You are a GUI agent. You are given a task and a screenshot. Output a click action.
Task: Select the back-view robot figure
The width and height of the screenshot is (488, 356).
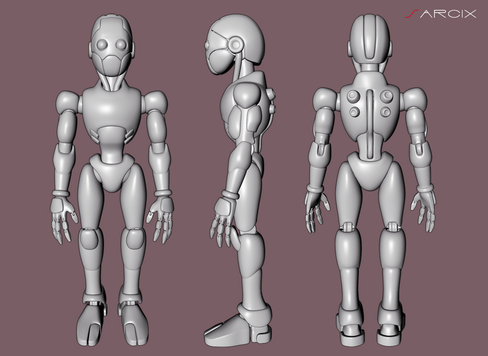370,180
